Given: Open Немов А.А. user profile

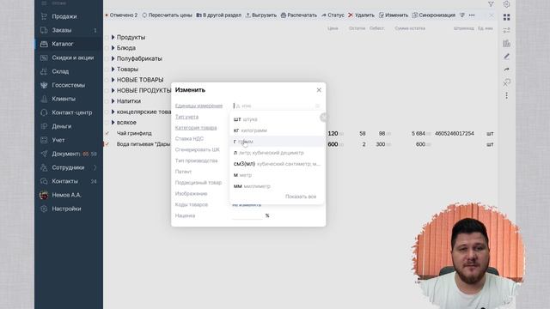Looking at the screenshot, I should click(66, 195).
